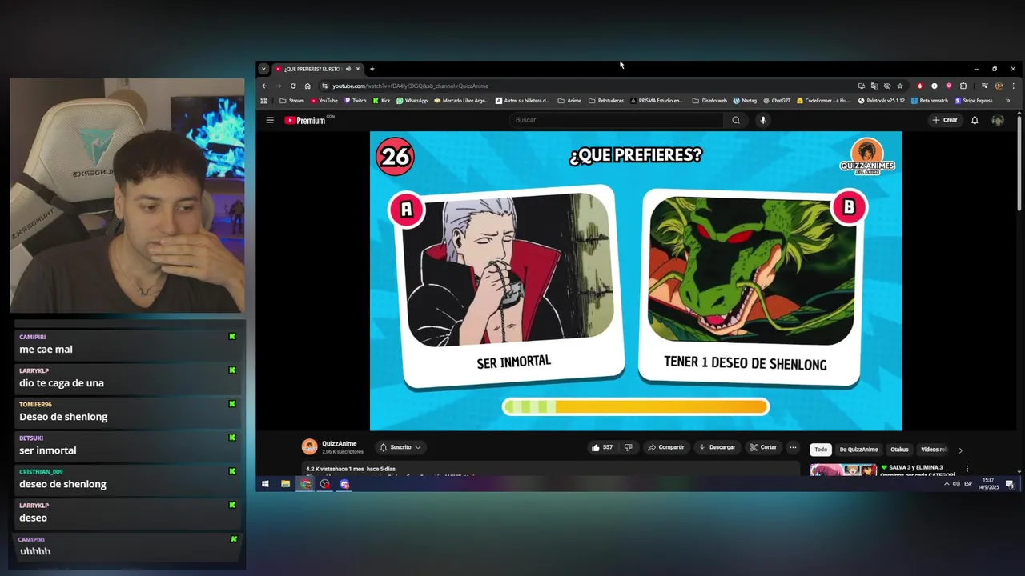Like the video with thumbs up
1025x576 pixels.
(602, 447)
